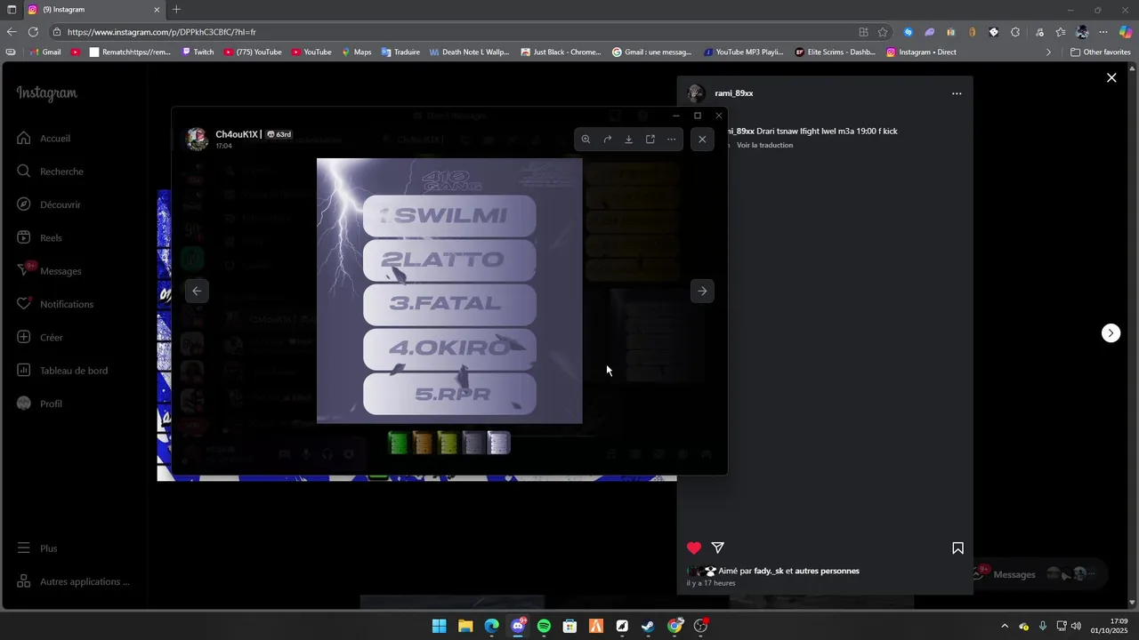The width and height of the screenshot is (1139, 640).
Task: Open autres personnes likes list
Action: coord(827,571)
